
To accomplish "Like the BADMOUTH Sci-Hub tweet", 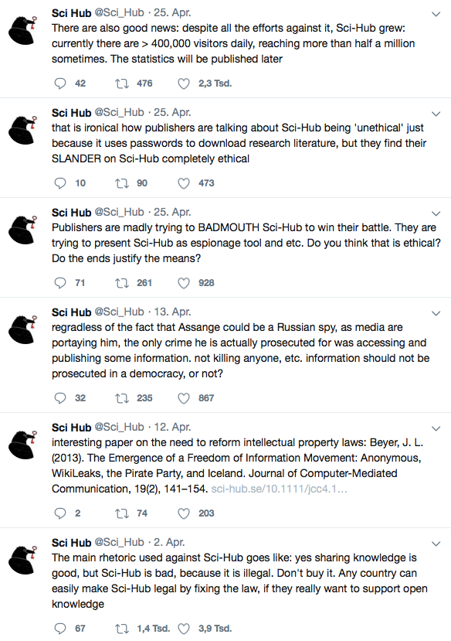I will tap(184, 283).
